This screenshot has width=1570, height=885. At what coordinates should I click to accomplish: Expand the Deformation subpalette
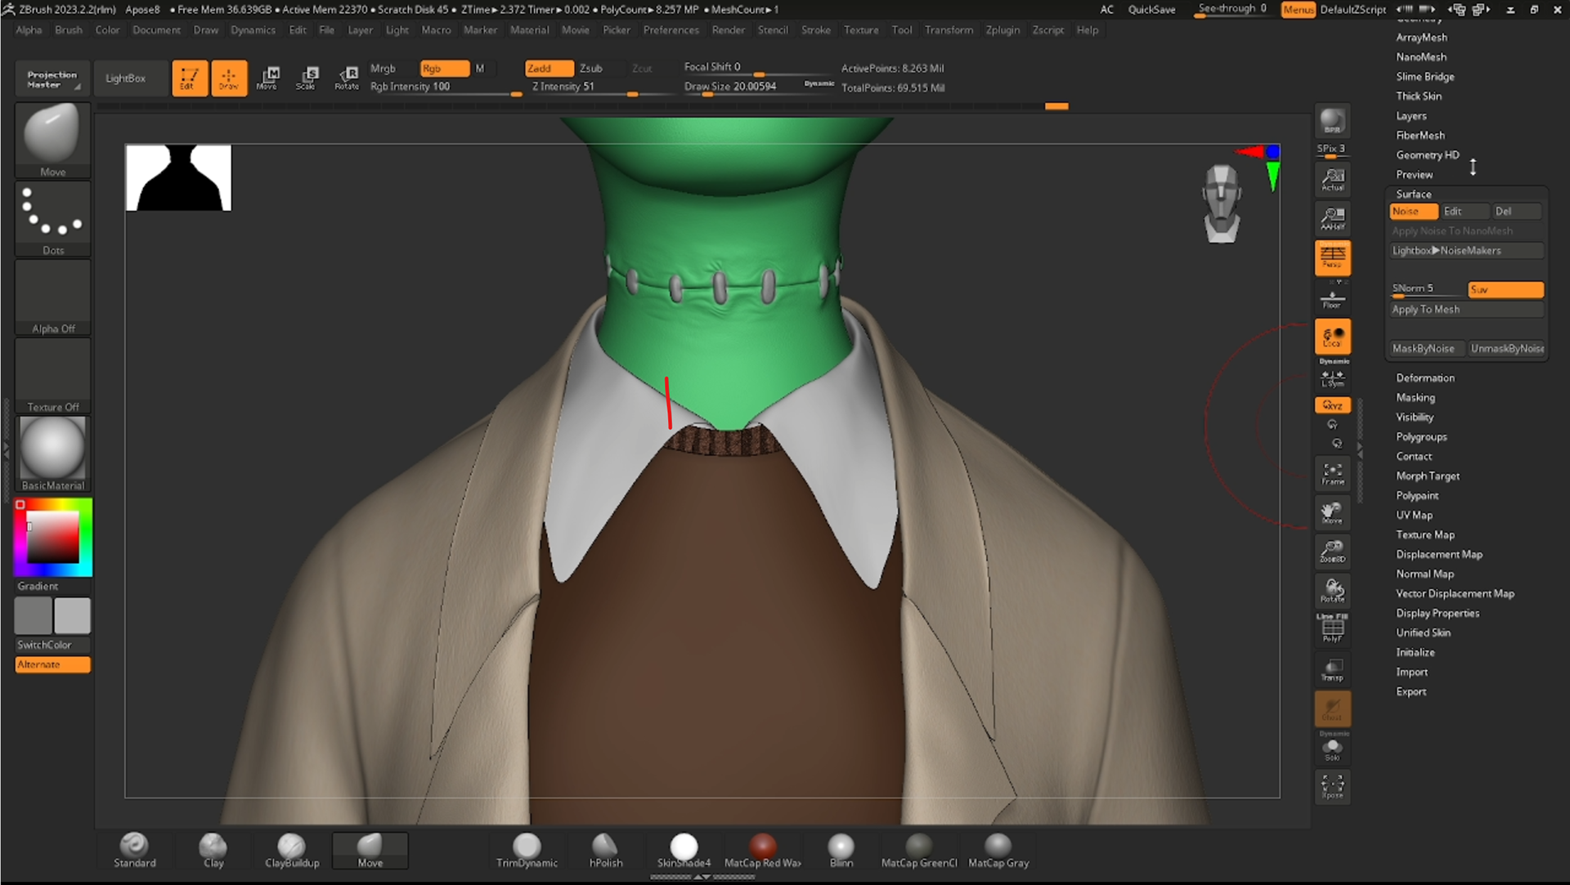pyautogui.click(x=1424, y=378)
